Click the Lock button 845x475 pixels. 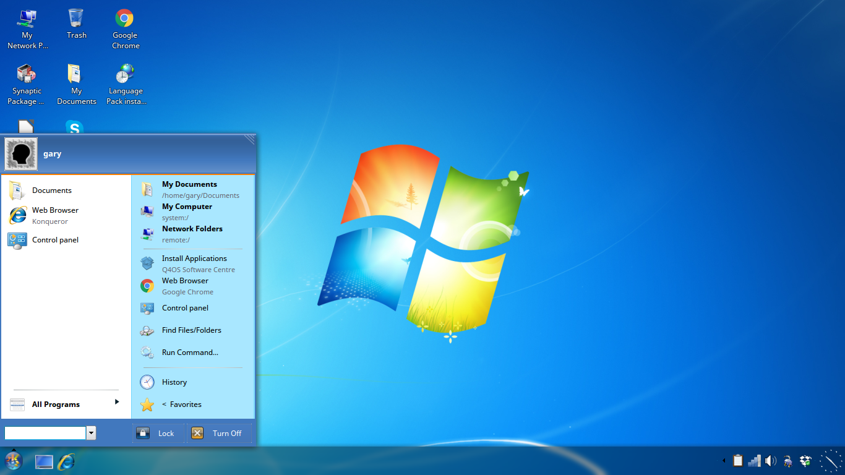pos(158,433)
